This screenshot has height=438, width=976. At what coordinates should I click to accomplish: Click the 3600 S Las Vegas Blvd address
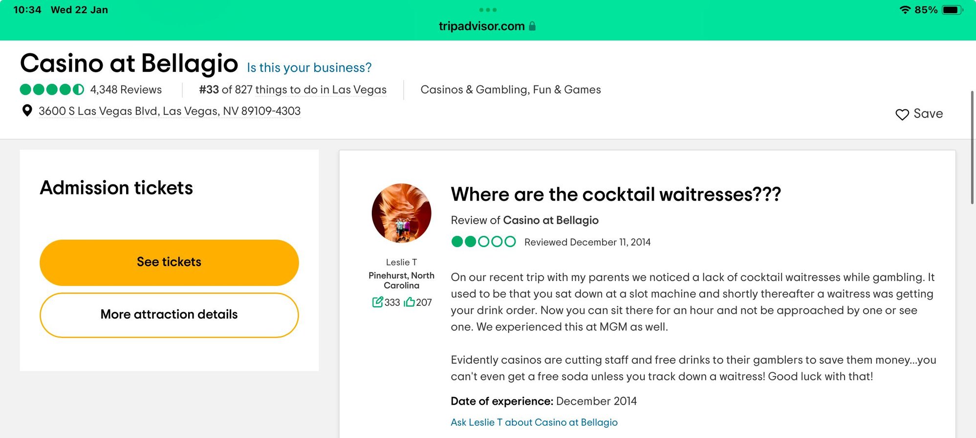[x=170, y=111]
